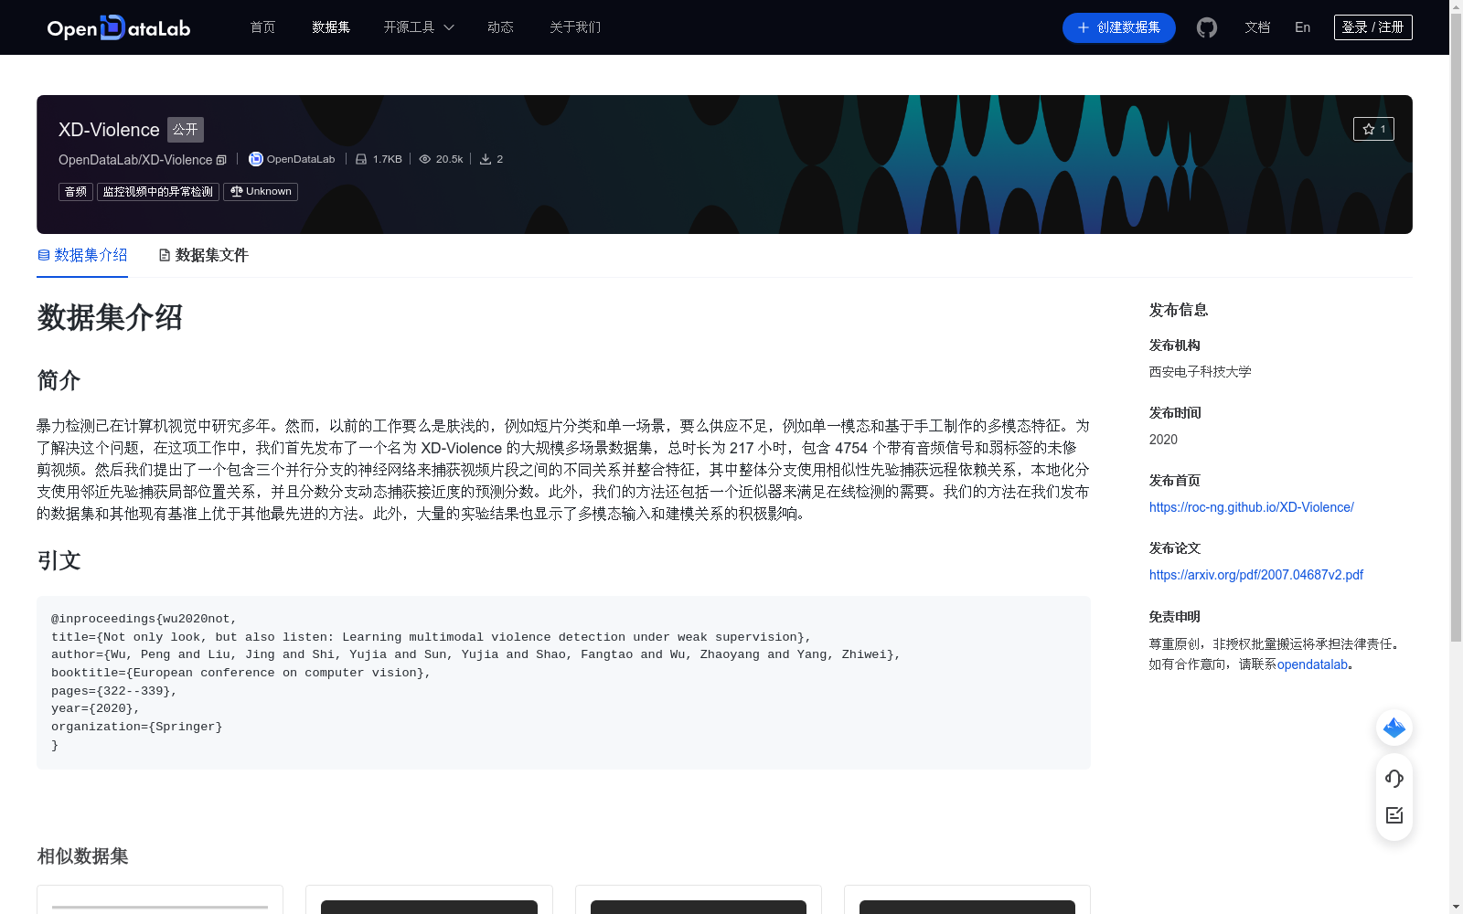Click the 1.7KB size icon
1463x914 pixels.
point(361,159)
